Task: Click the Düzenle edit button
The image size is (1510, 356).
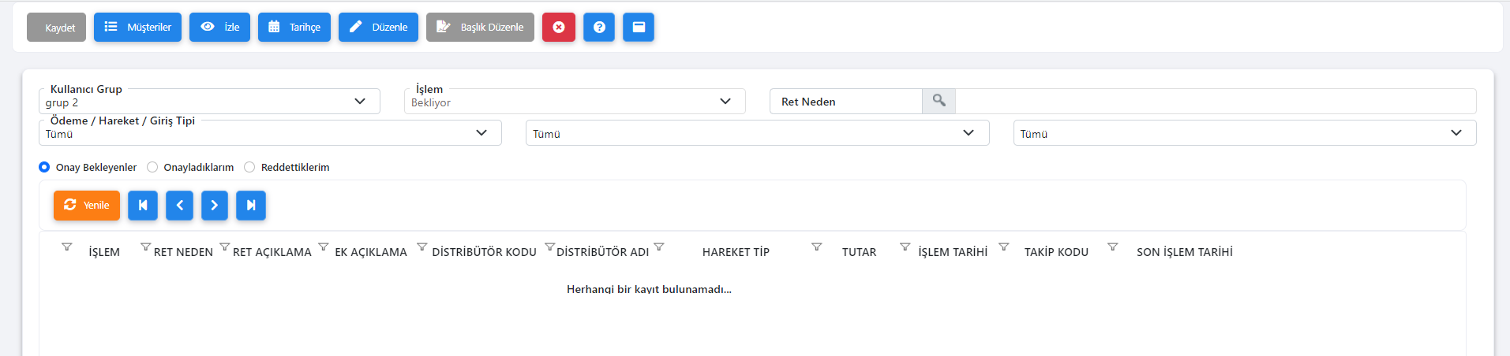Action: tap(378, 27)
